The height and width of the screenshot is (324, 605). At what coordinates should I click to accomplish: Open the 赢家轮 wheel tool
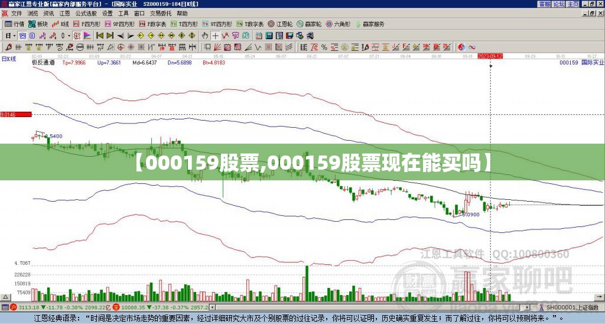pos(310,24)
